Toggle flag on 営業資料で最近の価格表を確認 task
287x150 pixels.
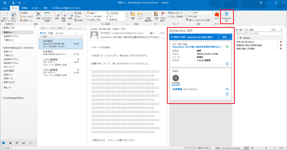(281, 45)
